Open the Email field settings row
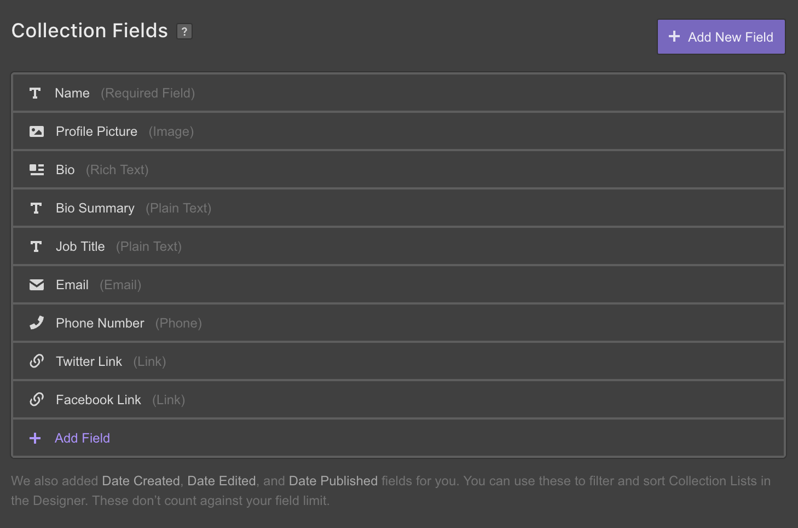Image resolution: width=798 pixels, height=528 pixels. 398,285
